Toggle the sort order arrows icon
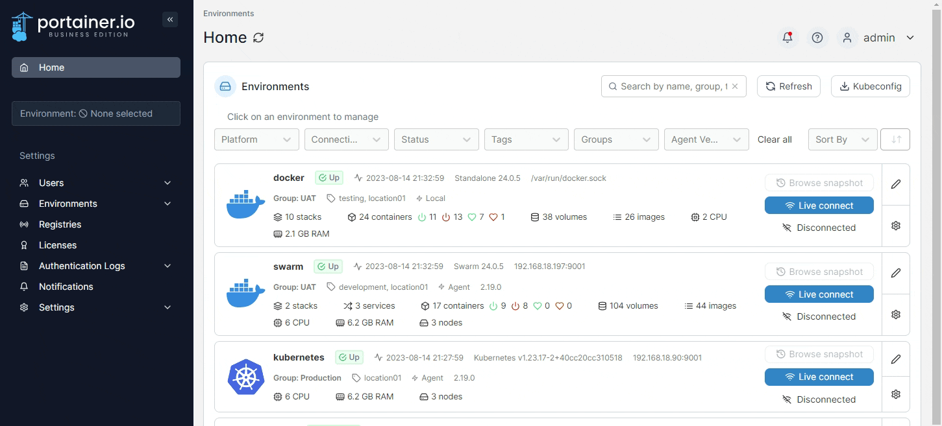The height and width of the screenshot is (426, 942). (x=896, y=139)
